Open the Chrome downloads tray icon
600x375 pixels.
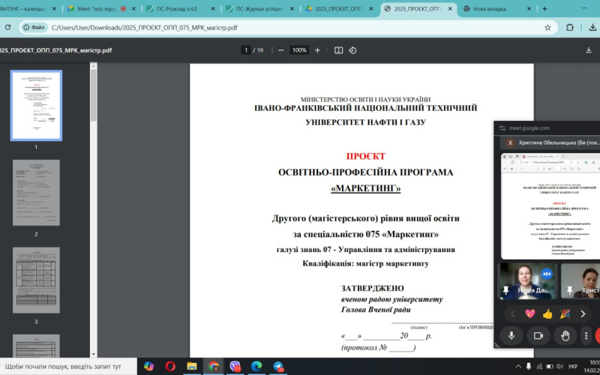pos(592,28)
